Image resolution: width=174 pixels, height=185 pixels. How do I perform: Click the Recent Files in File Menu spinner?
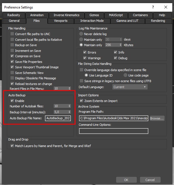pos(69,88)
